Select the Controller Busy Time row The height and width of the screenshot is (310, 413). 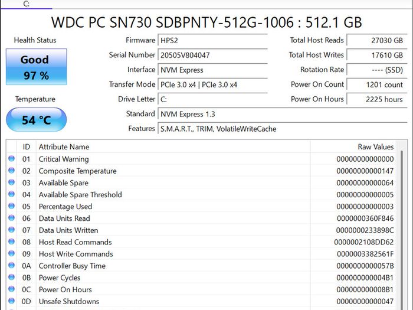[202, 266]
